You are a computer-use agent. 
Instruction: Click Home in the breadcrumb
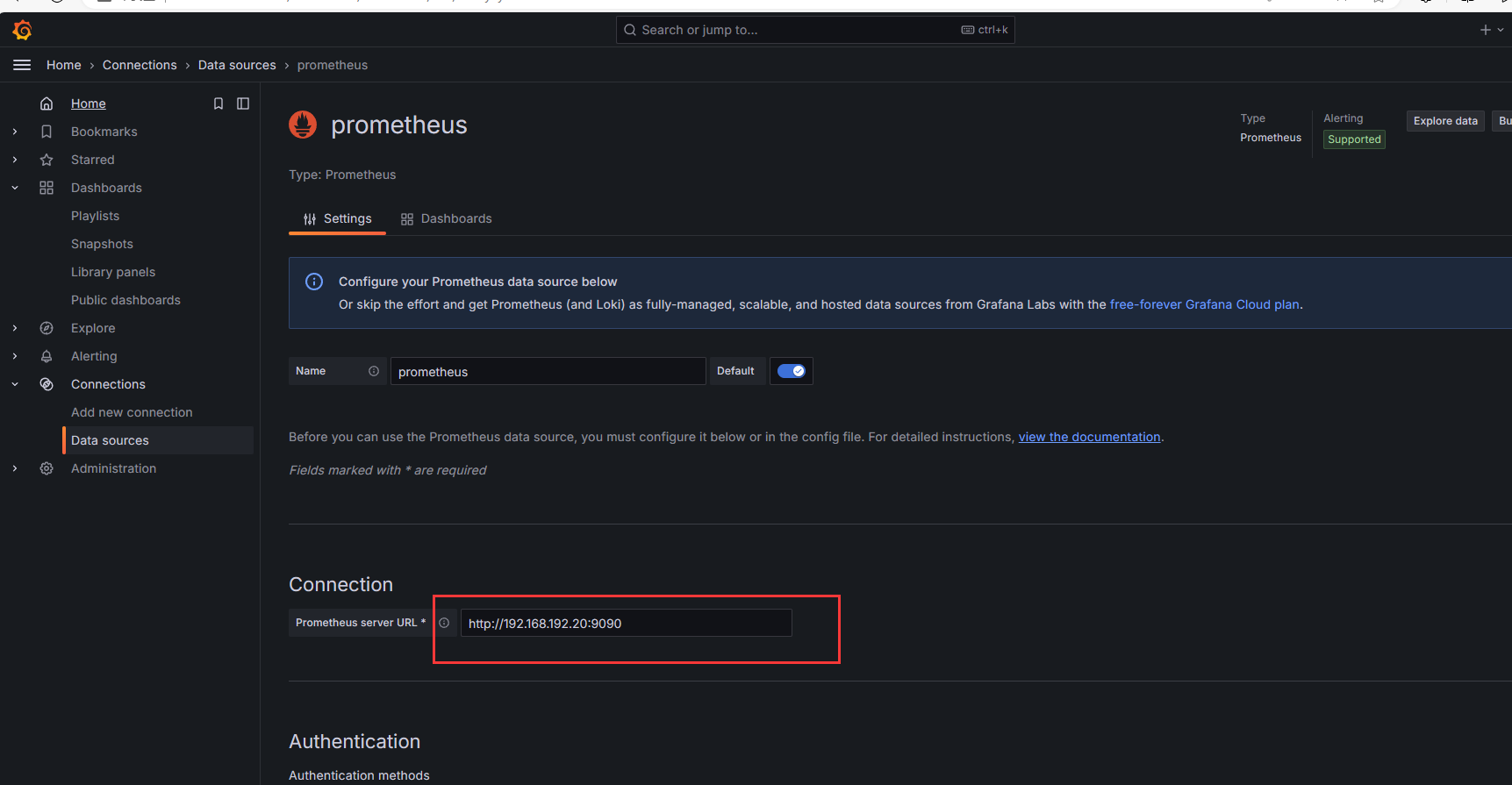click(x=64, y=65)
